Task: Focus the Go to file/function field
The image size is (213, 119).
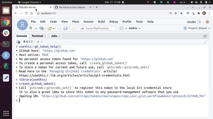Action: coord(97,28)
